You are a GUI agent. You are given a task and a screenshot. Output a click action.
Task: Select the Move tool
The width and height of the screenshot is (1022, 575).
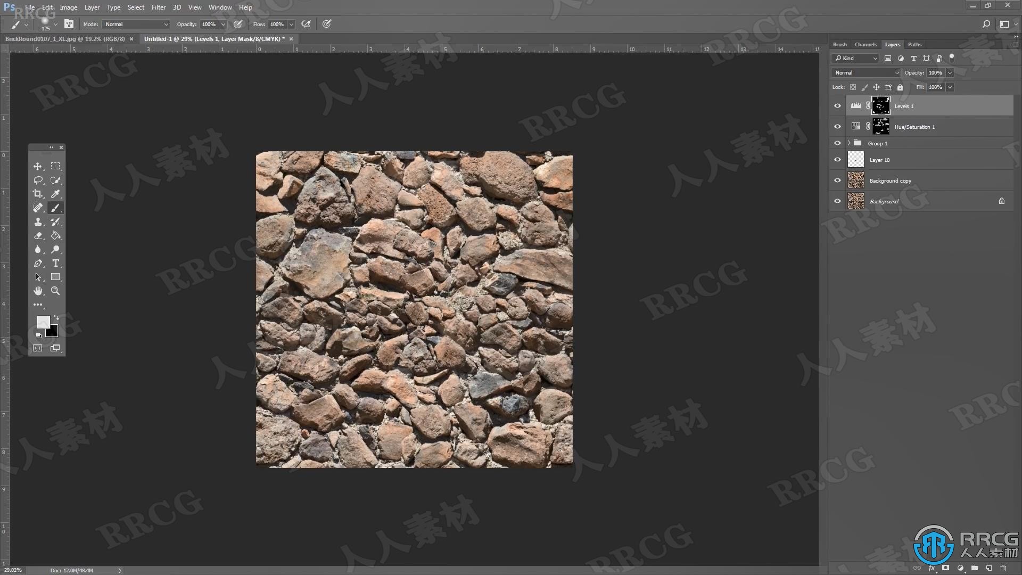point(38,167)
